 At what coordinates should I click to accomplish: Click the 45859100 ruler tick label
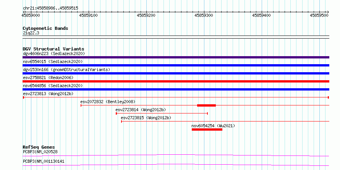click(x=89, y=15)
